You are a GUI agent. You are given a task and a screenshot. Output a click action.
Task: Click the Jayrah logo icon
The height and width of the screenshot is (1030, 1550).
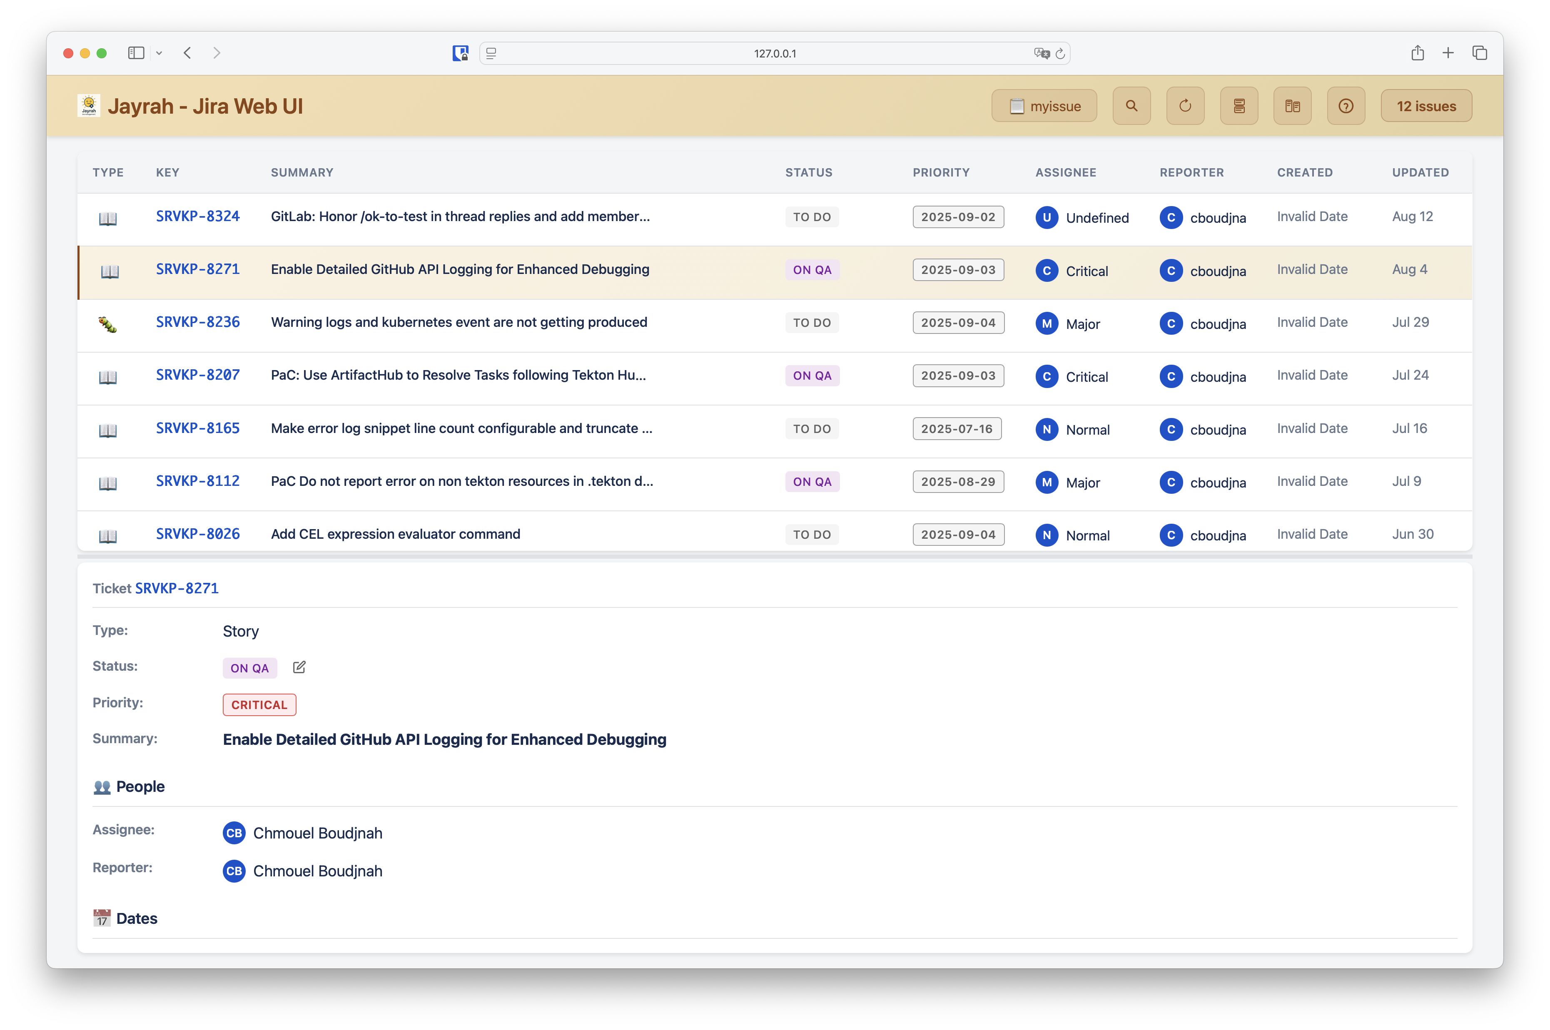89,106
